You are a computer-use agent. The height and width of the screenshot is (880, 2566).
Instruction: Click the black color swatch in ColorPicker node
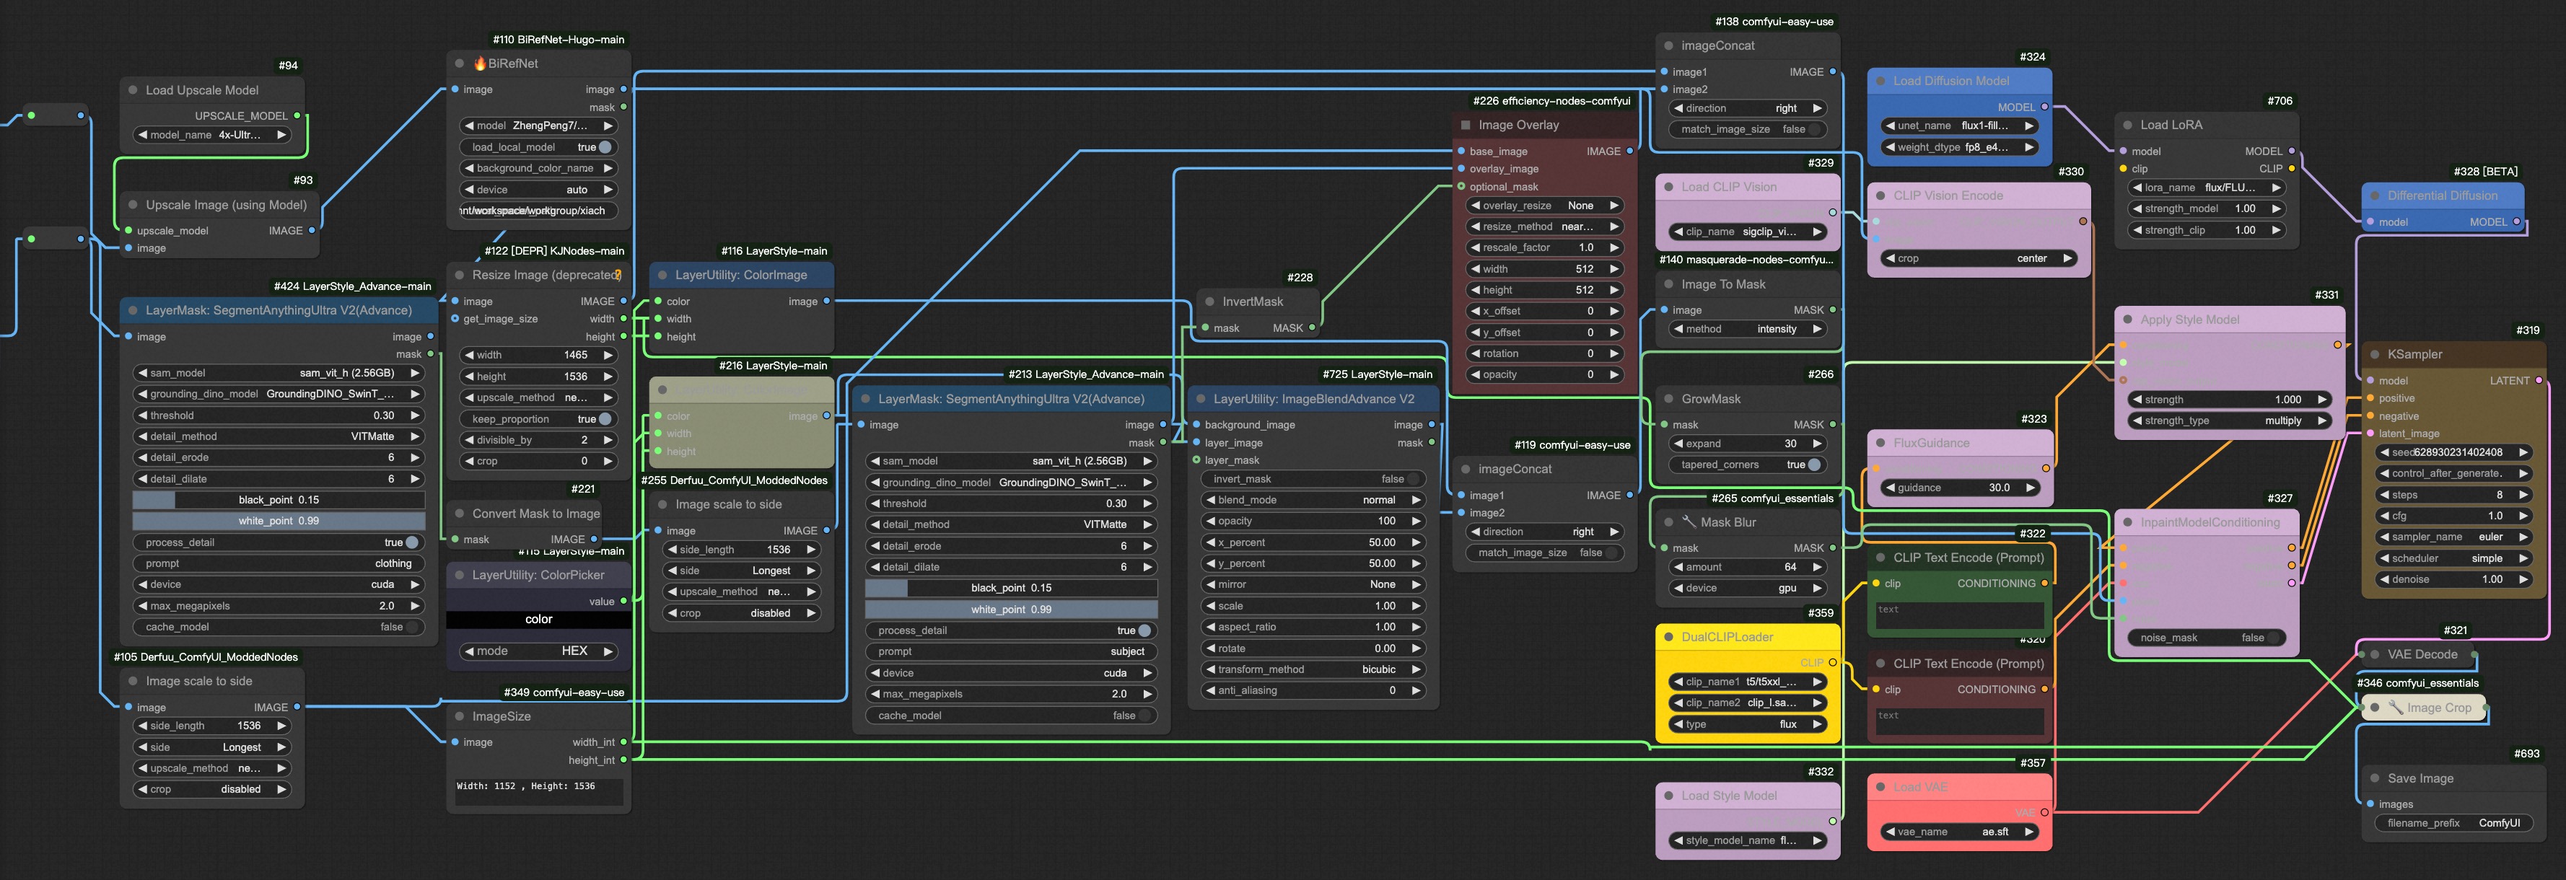[x=539, y=619]
